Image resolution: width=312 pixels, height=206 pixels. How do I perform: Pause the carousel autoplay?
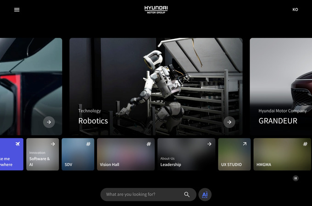click(295, 178)
